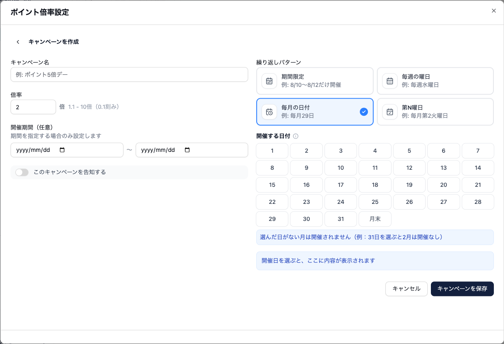Pick the 18th as campaign day
Image resolution: width=504 pixels, height=344 pixels.
tap(375, 185)
